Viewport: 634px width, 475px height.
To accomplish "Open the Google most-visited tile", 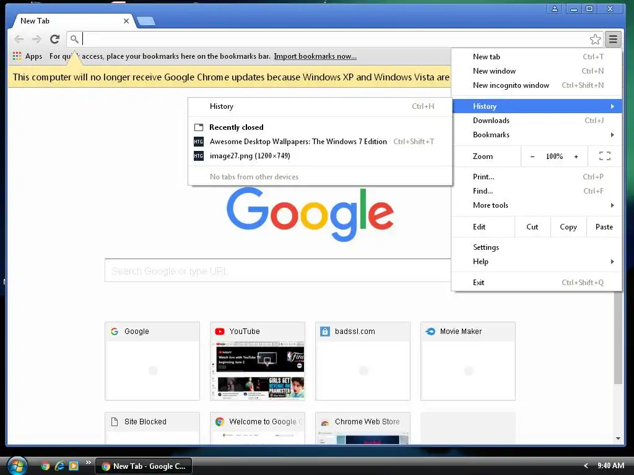I will (x=152, y=361).
